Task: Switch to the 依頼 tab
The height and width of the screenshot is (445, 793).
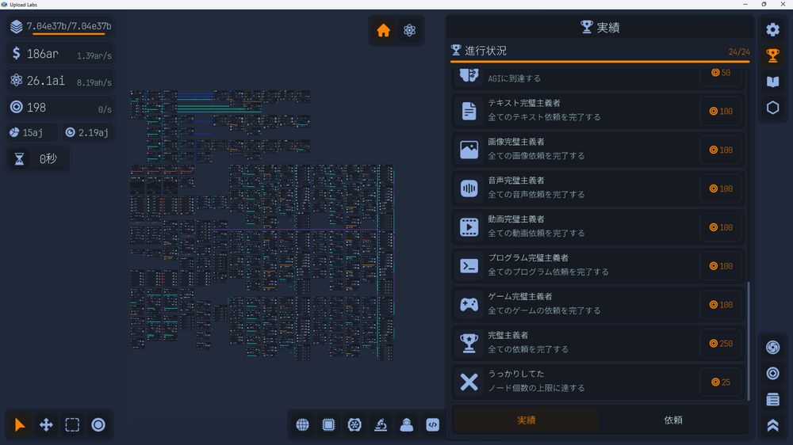Action: pyautogui.click(x=673, y=420)
